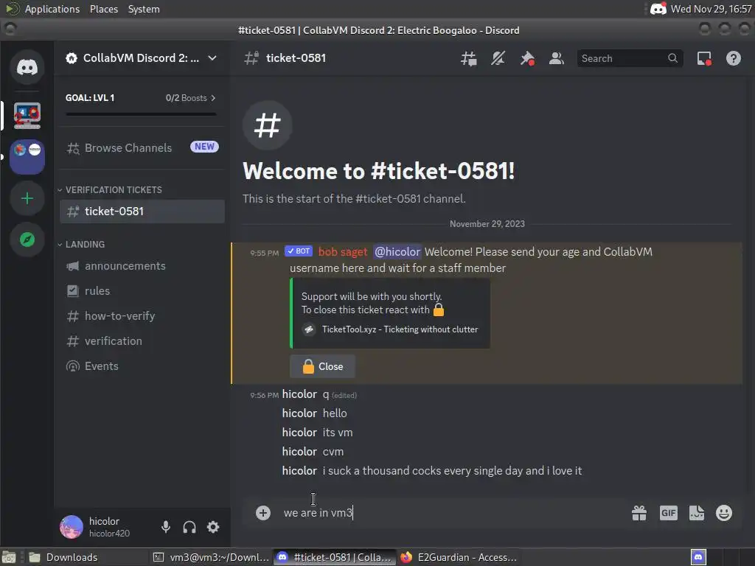Screen dimensions: 755x566
Task: Click the message input box
Action: pyautogui.click(x=453, y=513)
